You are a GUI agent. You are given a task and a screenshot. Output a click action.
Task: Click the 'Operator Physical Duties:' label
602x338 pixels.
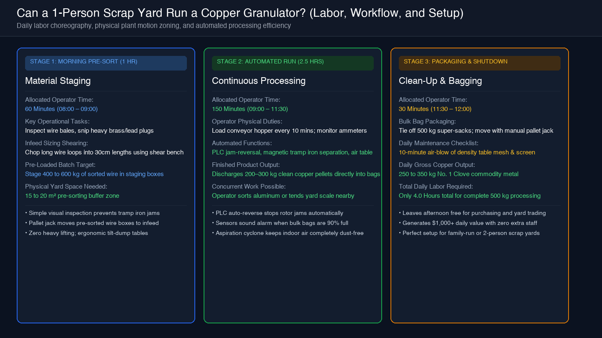click(x=247, y=121)
